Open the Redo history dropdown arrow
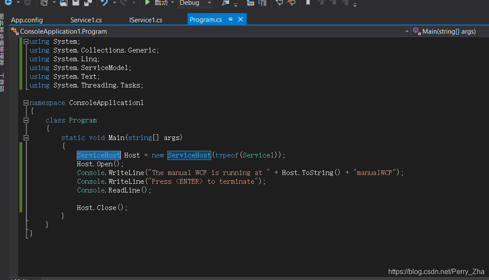The width and height of the screenshot is (489, 280). coord(134,3)
